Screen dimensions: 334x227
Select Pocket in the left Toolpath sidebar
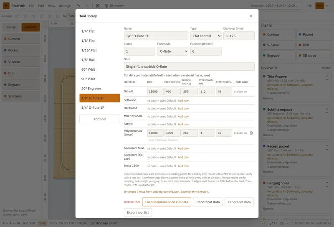[x=21, y=50]
